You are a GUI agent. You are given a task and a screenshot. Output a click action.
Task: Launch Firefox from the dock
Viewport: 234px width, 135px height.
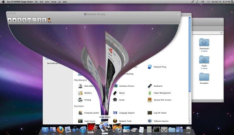pos(60,130)
